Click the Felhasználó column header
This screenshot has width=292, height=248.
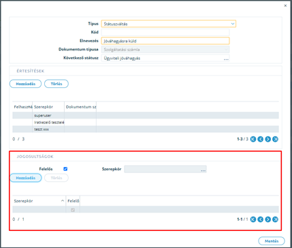22,106
